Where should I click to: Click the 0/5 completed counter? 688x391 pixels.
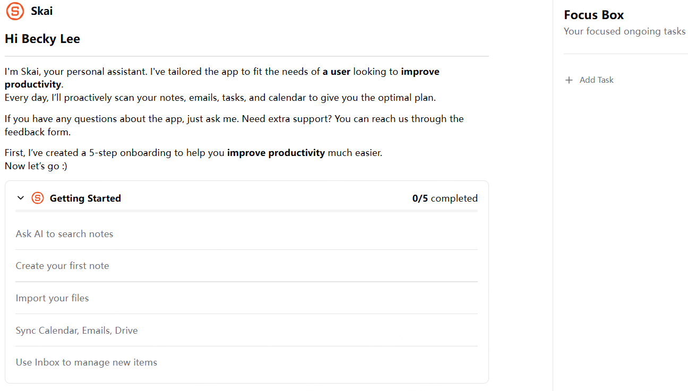coord(445,198)
